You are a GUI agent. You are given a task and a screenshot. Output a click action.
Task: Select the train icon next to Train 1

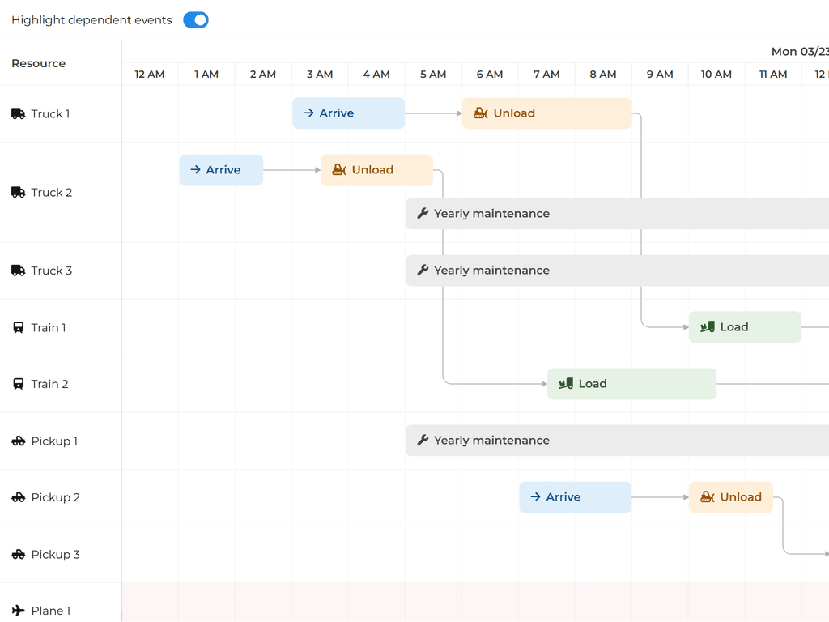point(18,327)
